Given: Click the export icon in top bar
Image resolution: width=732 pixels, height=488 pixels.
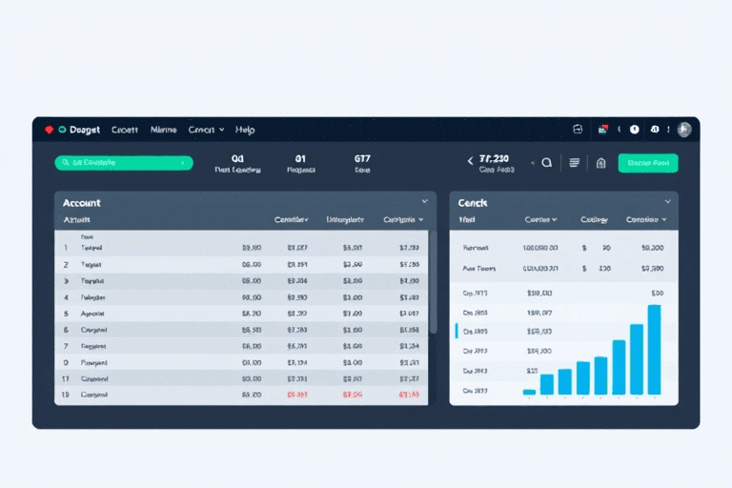Looking at the screenshot, I should [x=578, y=130].
